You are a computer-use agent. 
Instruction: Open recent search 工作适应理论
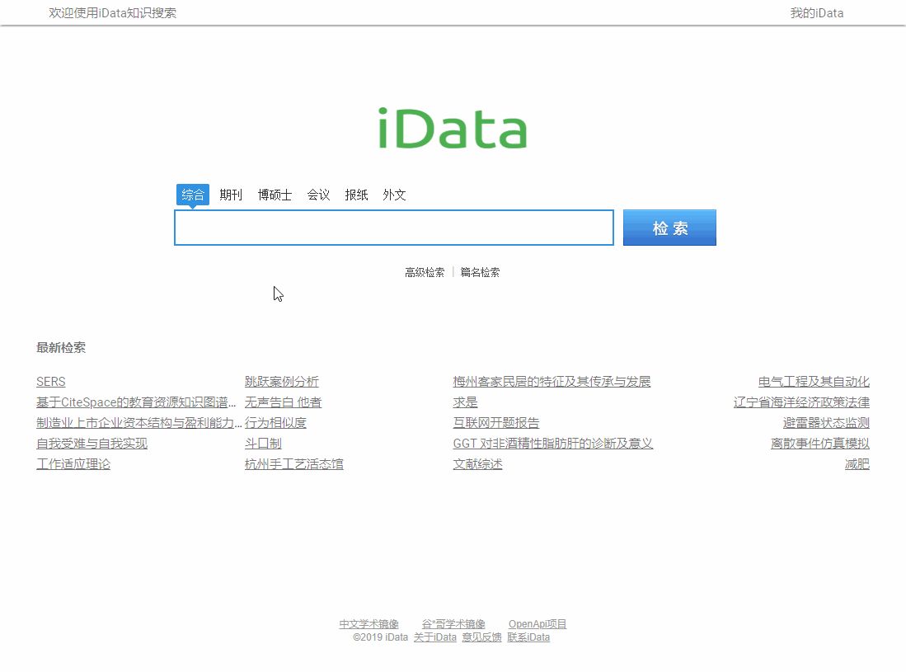pyautogui.click(x=73, y=464)
